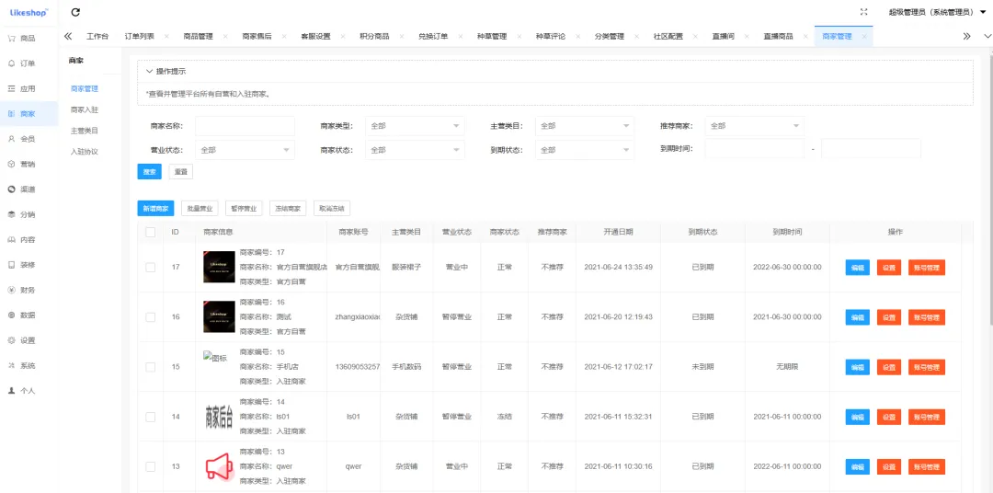Viewport: 993px width, 493px height.
Task: Switch to the 商家售后 tab
Action: tap(257, 36)
